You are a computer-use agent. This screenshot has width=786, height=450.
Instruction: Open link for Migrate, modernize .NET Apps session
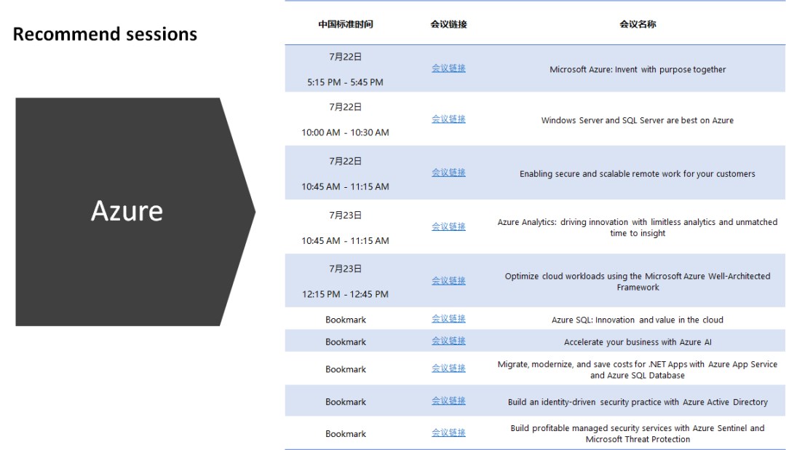(448, 368)
